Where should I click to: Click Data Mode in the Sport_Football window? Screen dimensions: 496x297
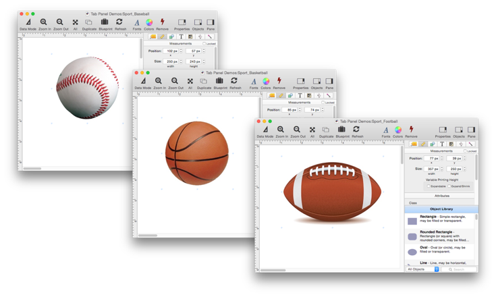(x=265, y=132)
